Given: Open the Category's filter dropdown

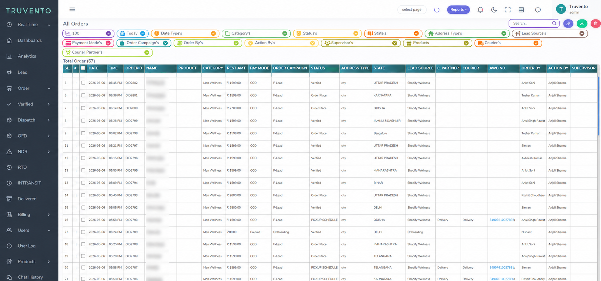Looking at the screenshot, I should pyautogui.click(x=256, y=33).
